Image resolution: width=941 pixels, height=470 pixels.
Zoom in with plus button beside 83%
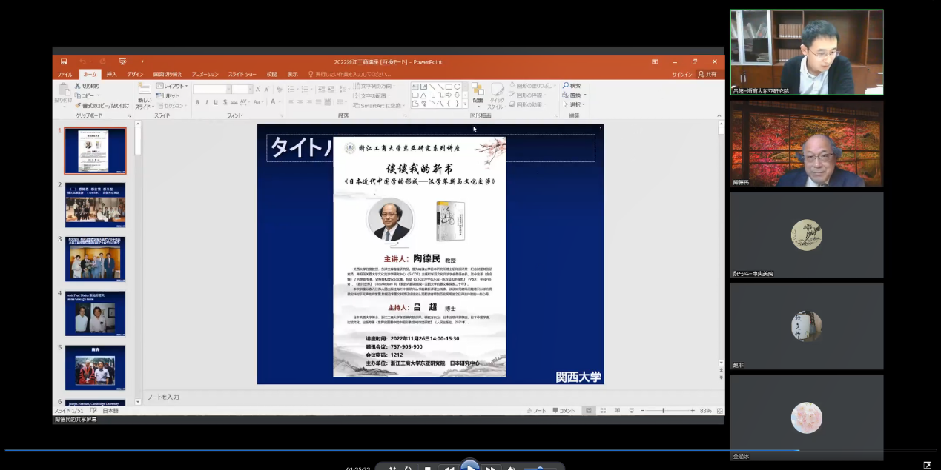693,411
